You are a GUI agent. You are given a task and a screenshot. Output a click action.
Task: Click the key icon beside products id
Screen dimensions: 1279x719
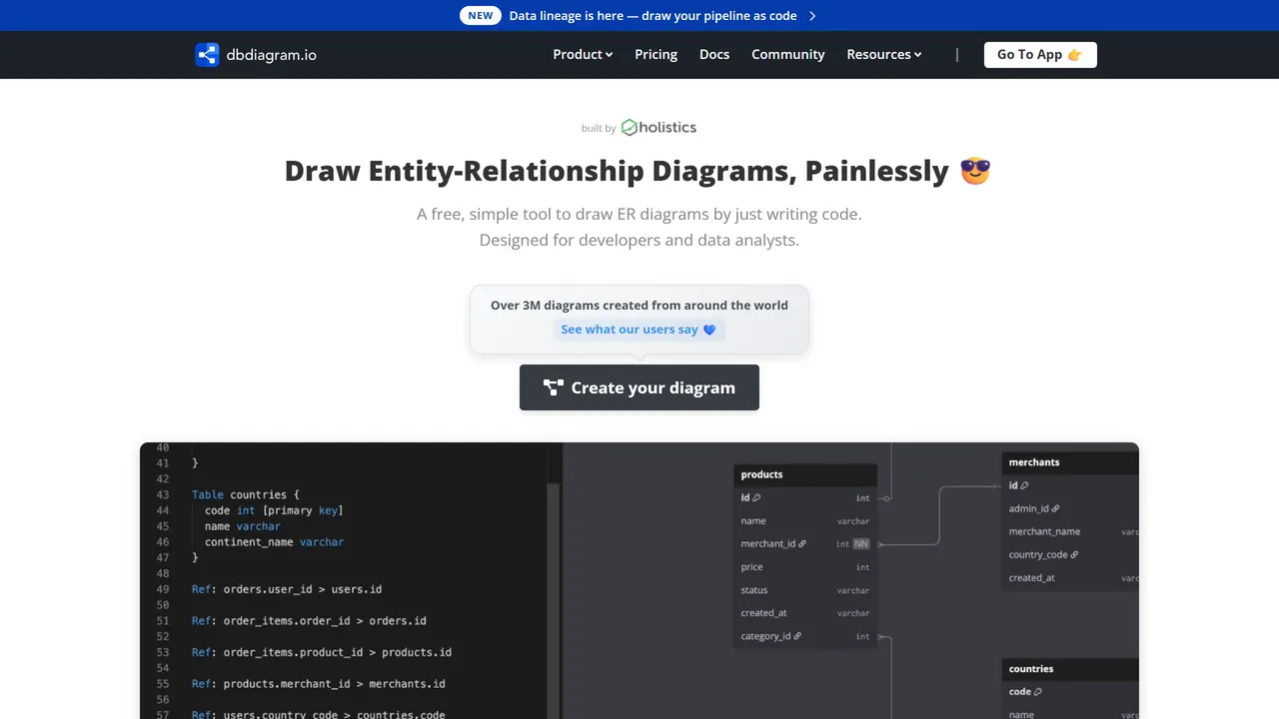click(756, 498)
